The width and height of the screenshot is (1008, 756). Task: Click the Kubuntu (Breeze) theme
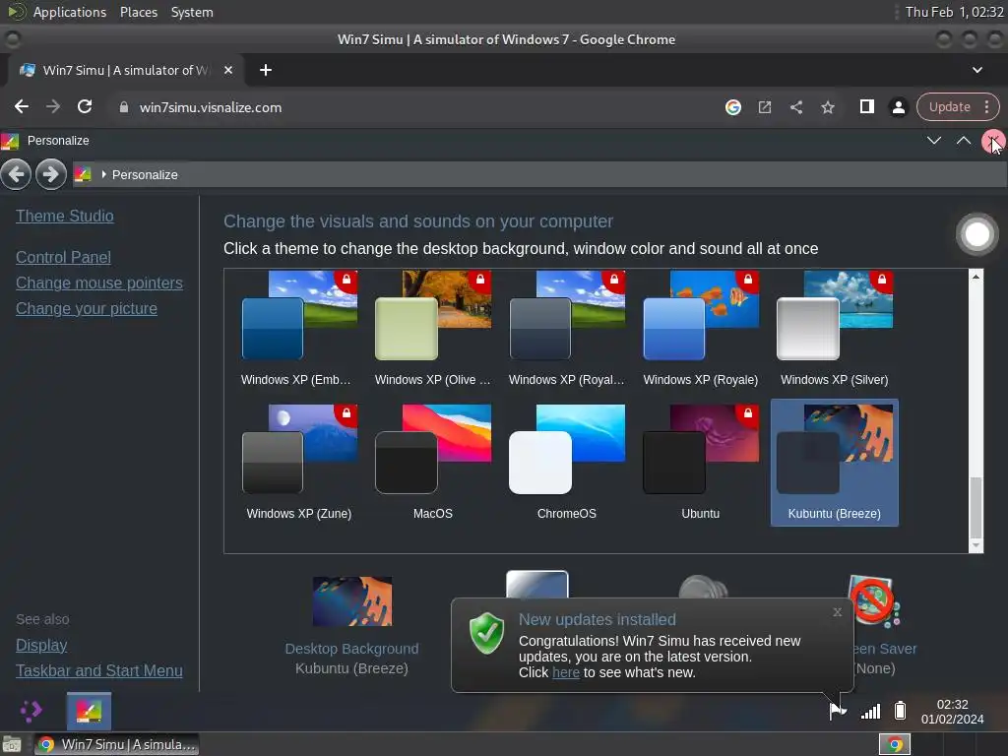tap(834, 462)
